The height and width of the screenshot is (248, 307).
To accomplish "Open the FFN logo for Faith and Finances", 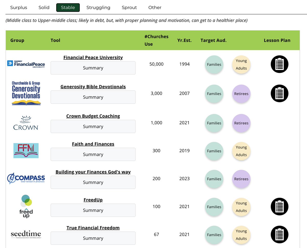I will pyautogui.click(x=26, y=151).
